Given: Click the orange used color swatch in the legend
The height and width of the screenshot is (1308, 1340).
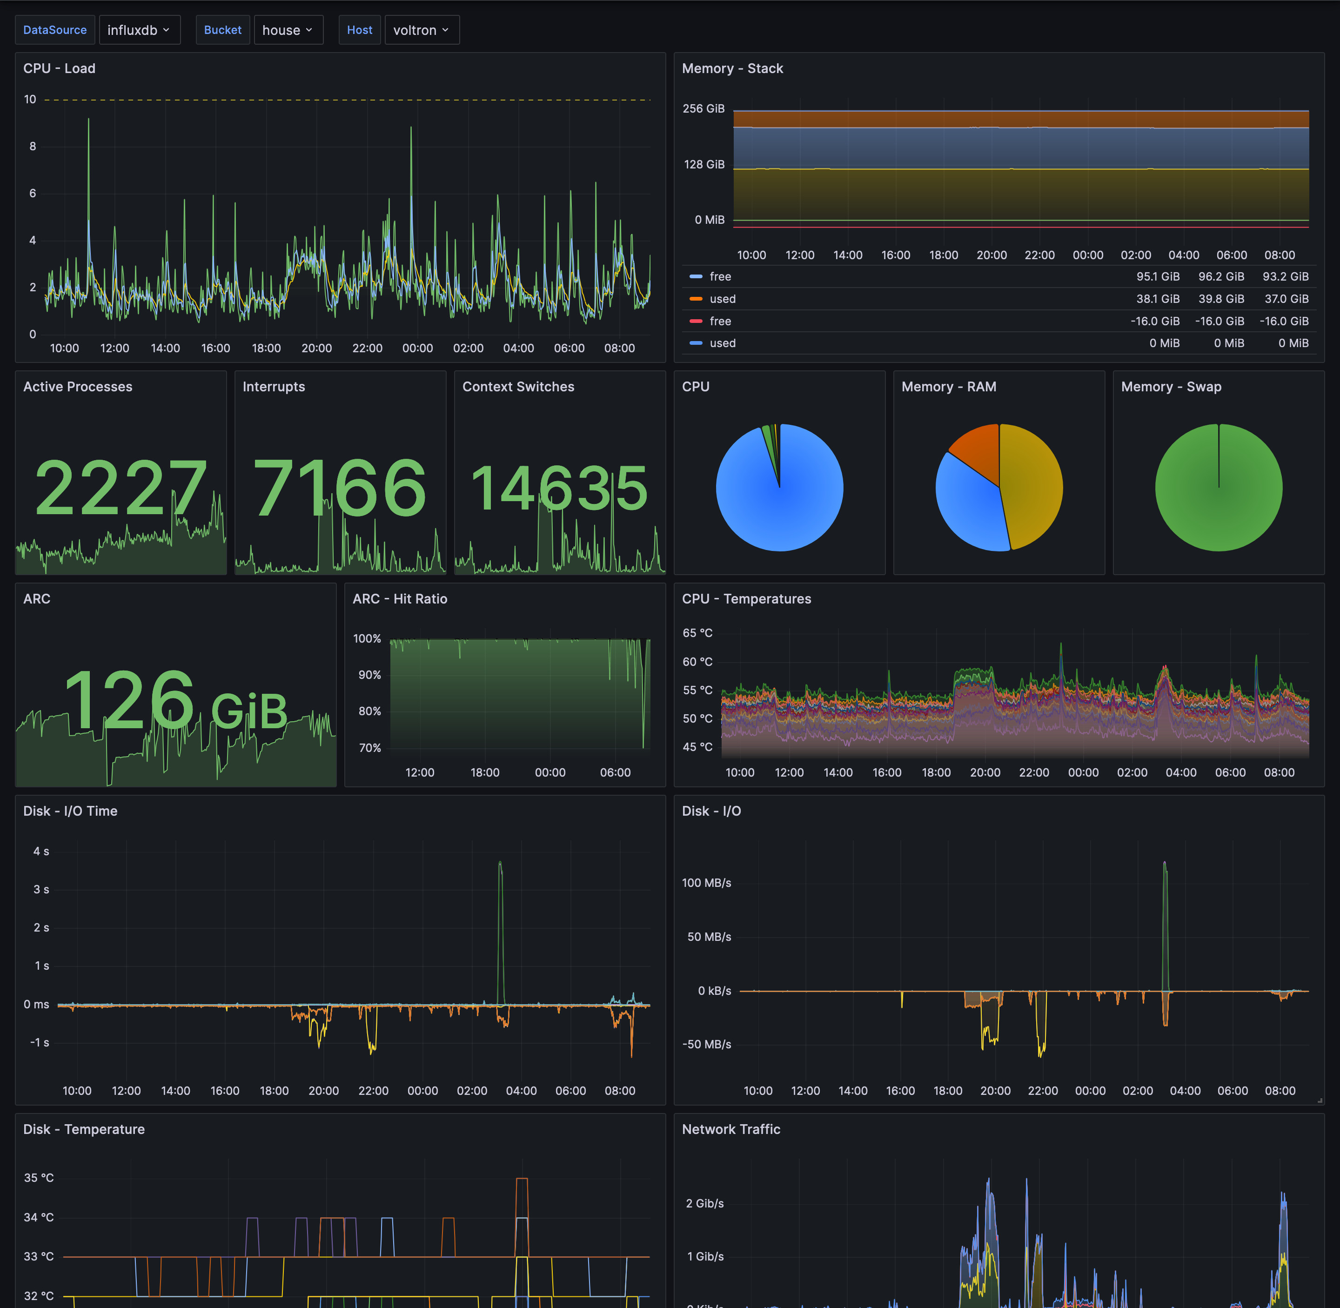Looking at the screenshot, I should coord(697,299).
